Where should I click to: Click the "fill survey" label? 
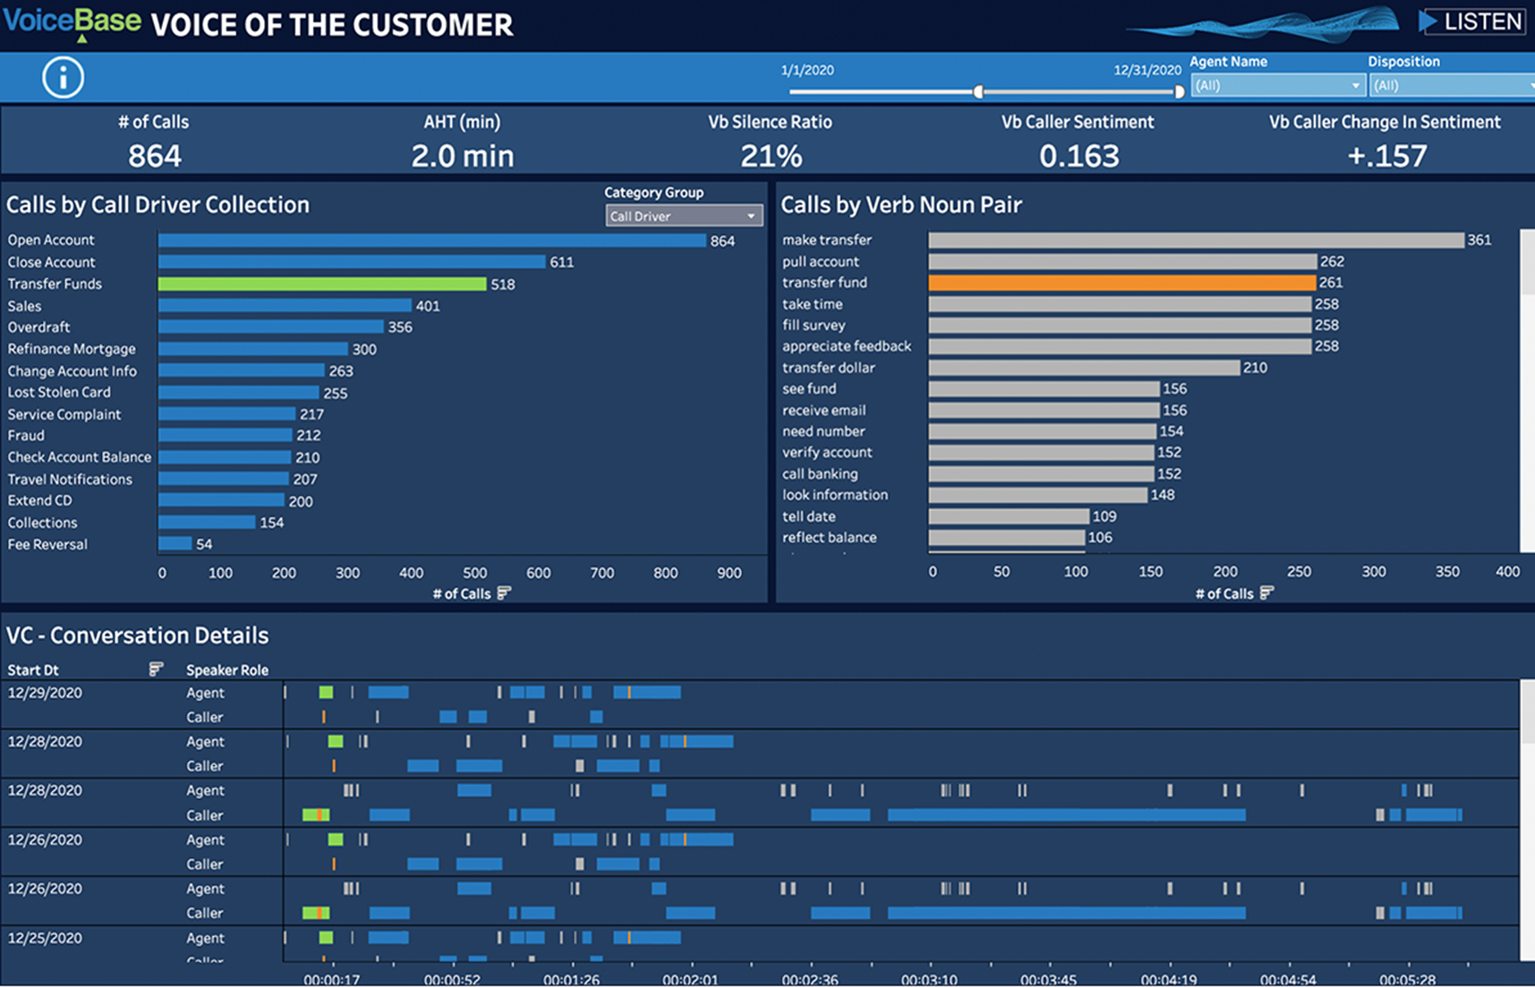[814, 325]
